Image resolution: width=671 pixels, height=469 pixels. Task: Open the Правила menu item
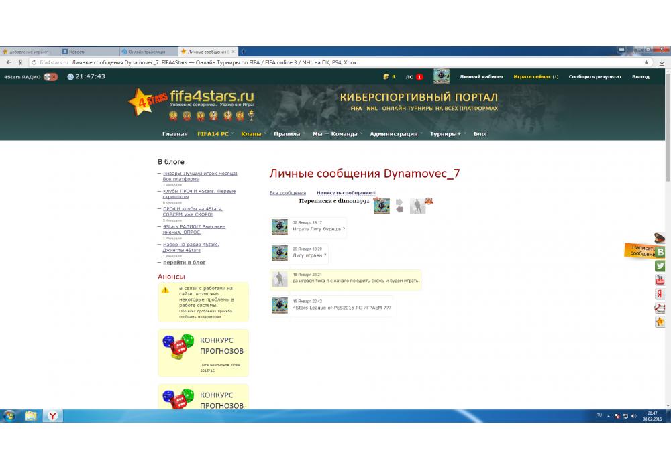click(x=287, y=134)
